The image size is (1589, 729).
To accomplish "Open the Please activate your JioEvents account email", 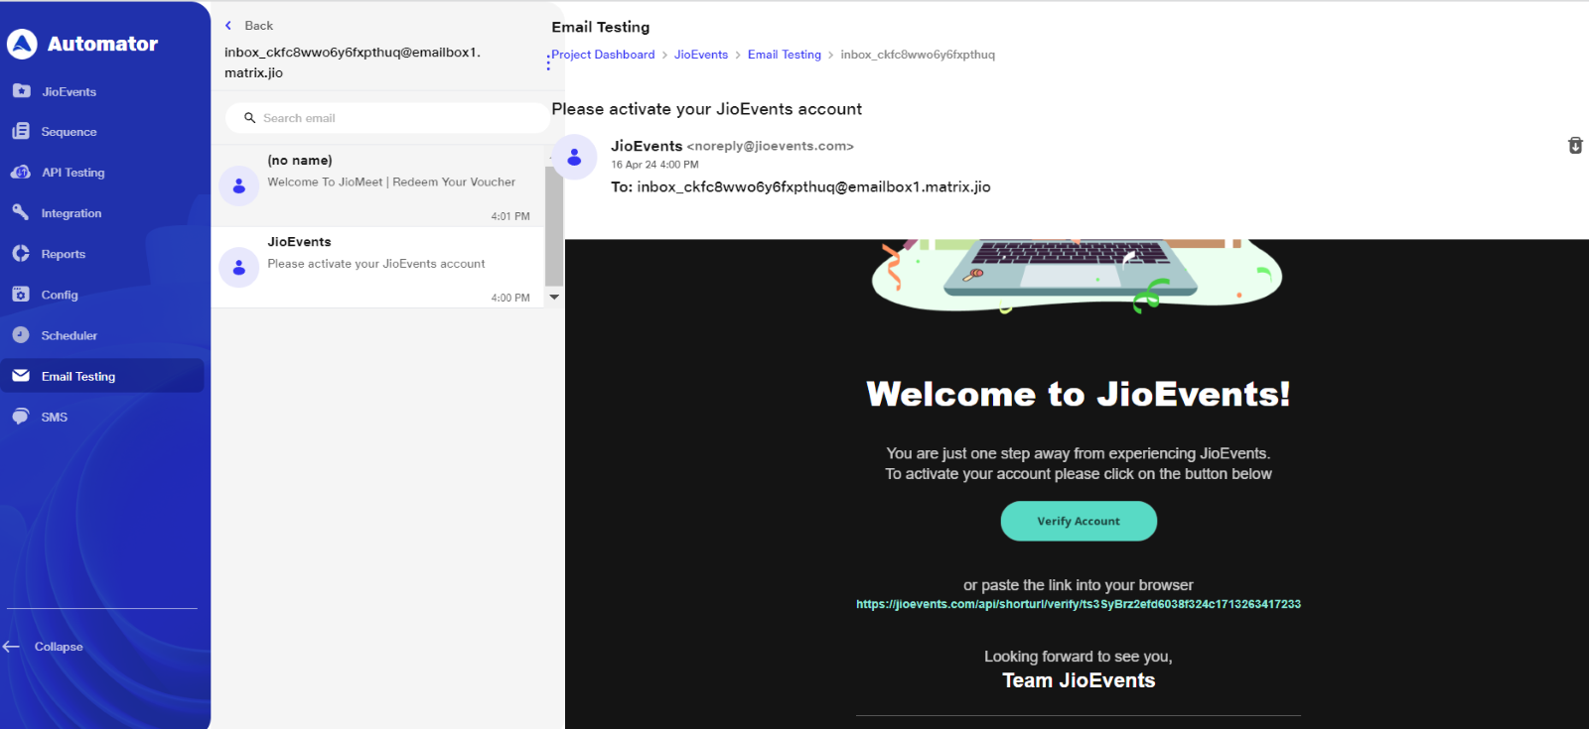I will coord(377,268).
